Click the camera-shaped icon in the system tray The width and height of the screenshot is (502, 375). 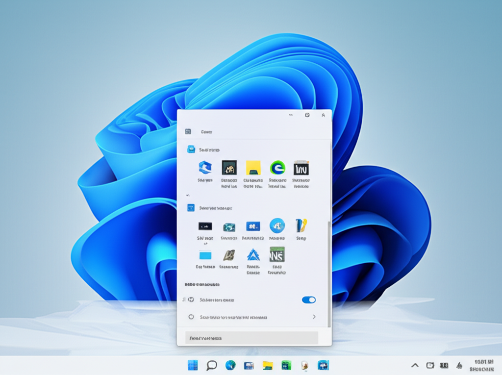click(430, 365)
